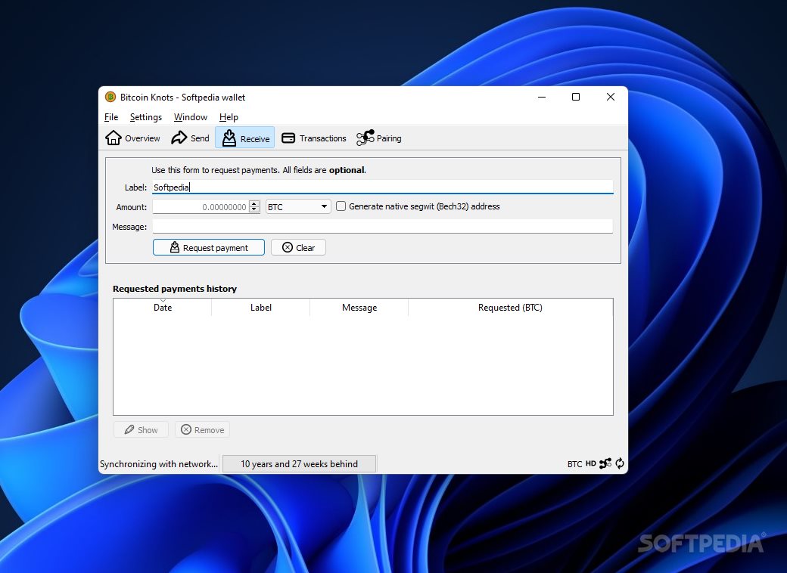The width and height of the screenshot is (787, 573).
Task: Click the synchronizing spinner status icon
Action: pyautogui.click(x=620, y=463)
